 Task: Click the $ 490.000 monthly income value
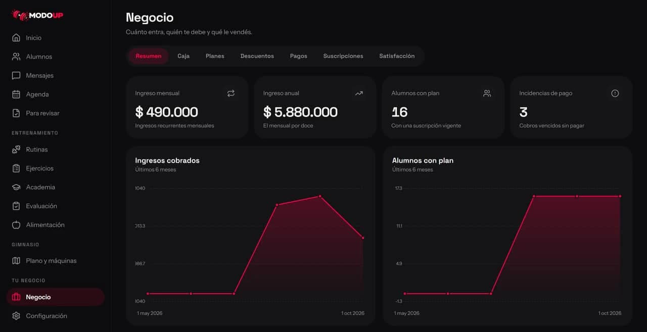point(167,112)
